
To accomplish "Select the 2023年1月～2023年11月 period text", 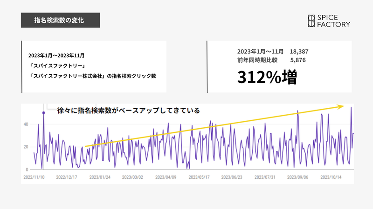I will coord(56,55).
